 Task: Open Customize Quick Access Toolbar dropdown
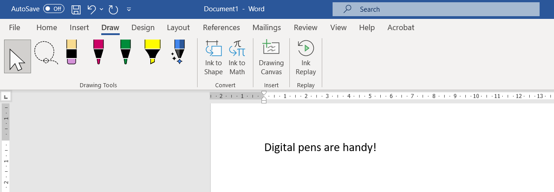point(129,9)
